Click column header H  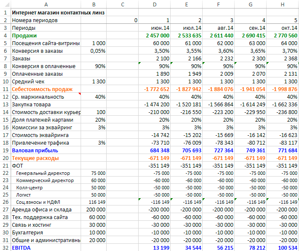[x=283, y=4]
